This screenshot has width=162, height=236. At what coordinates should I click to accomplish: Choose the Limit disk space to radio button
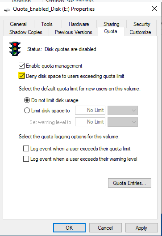pyautogui.click(x=27, y=111)
